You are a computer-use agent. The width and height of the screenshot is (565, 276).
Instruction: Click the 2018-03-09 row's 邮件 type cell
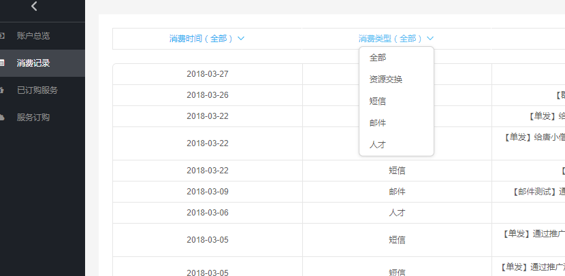tap(397, 192)
